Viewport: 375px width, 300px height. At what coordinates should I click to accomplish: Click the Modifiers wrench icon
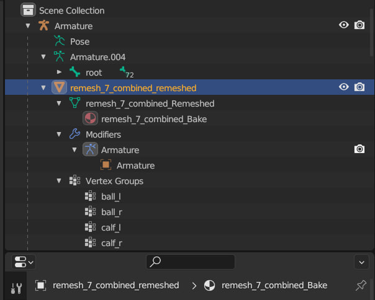tap(75, 134)
